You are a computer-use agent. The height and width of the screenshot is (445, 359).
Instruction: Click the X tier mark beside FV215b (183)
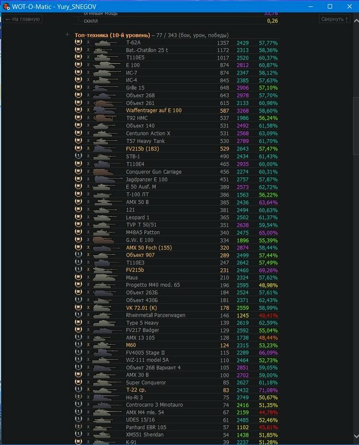click(88, 149)
